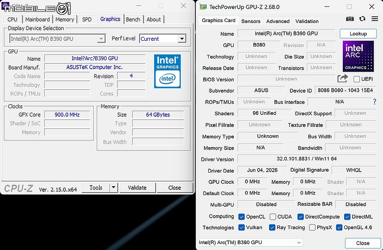Switch to the Bench tab
The height and width of the screenshot is (250, 383).
pyautogui.click(x=133, y=19)
